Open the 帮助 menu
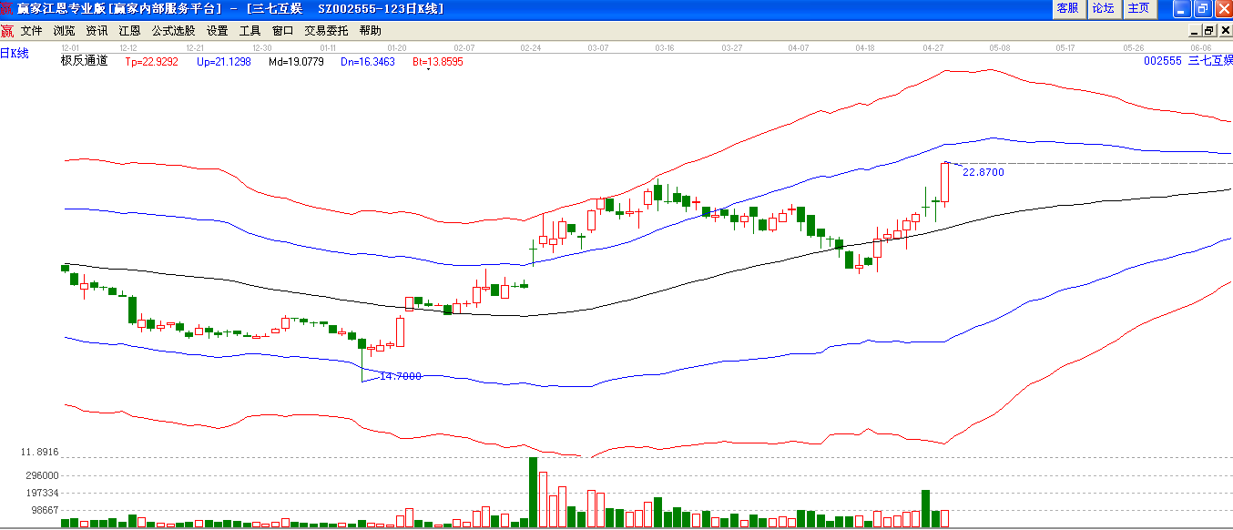This screenshot has width=1233, height=530. 370,30
